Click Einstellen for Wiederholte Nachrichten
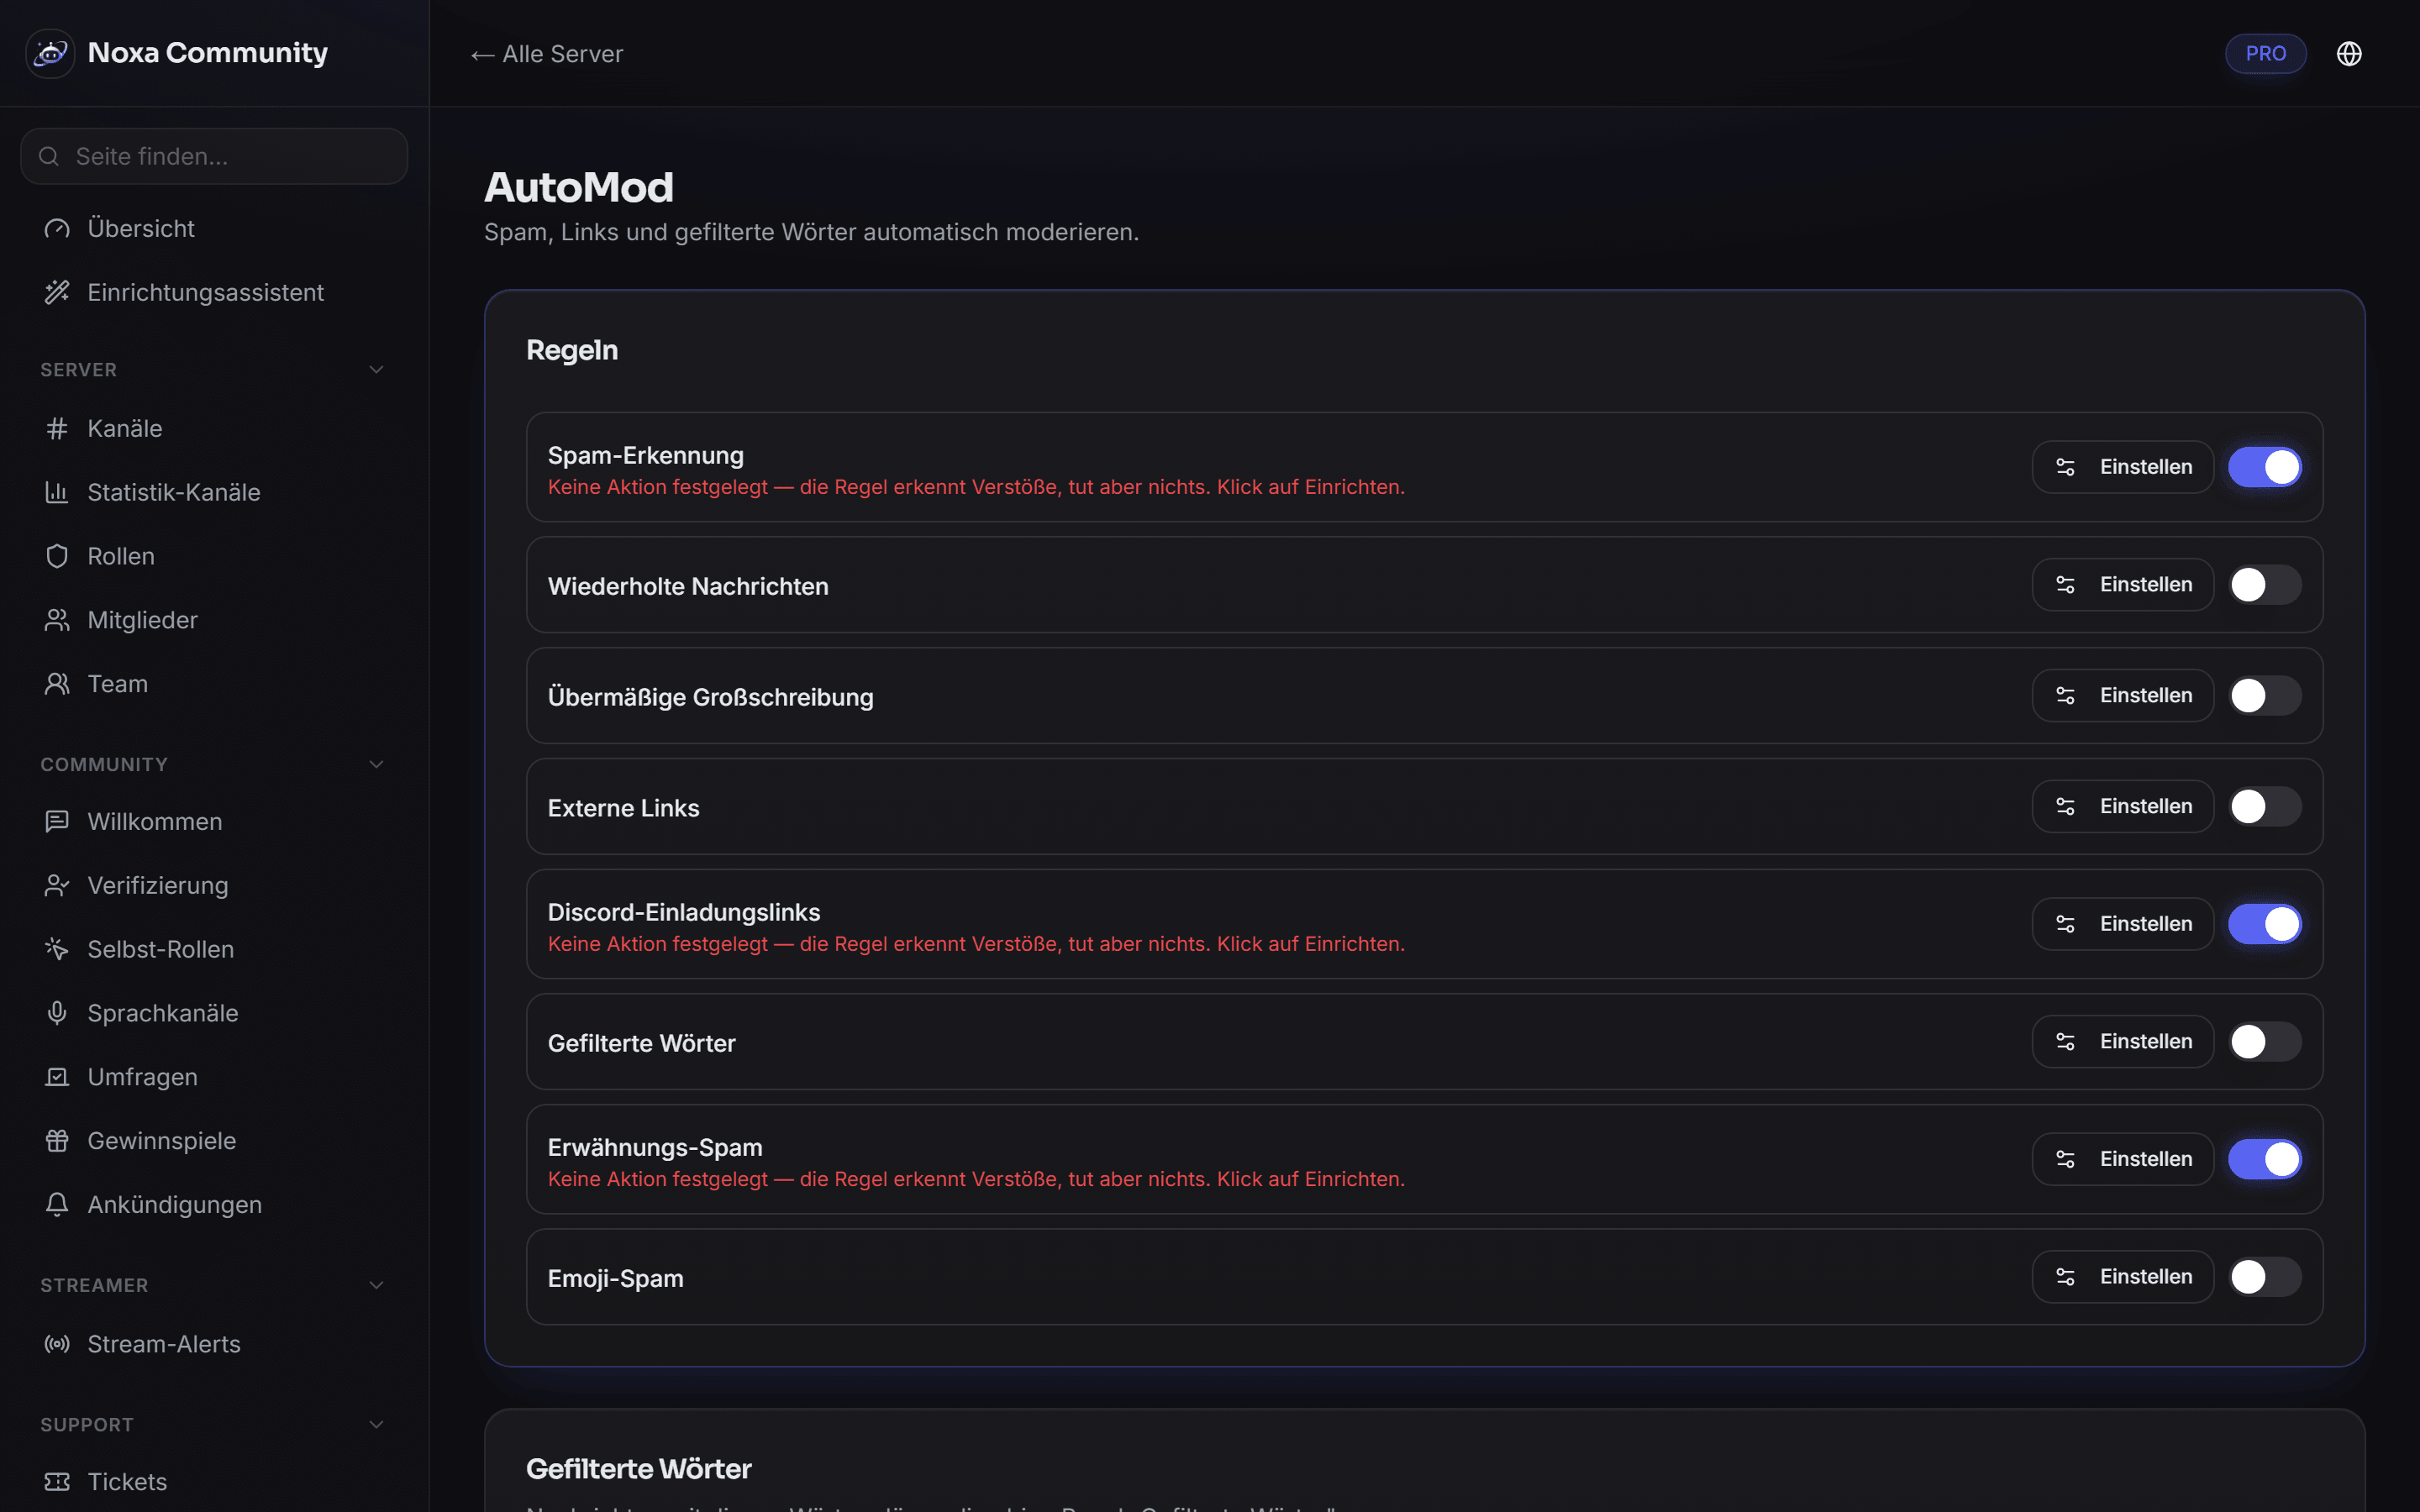2420x1512 pixels. pyautogui.click(x=2122, y=586)
